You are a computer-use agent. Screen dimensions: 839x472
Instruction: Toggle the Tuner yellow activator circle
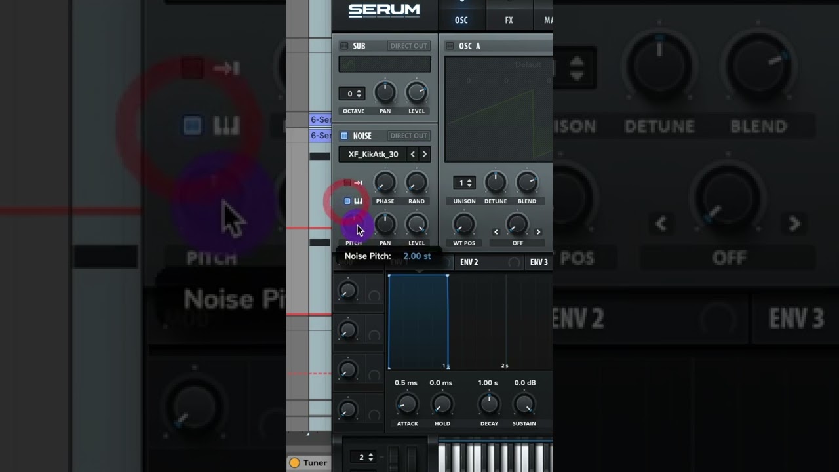[295, 463]
